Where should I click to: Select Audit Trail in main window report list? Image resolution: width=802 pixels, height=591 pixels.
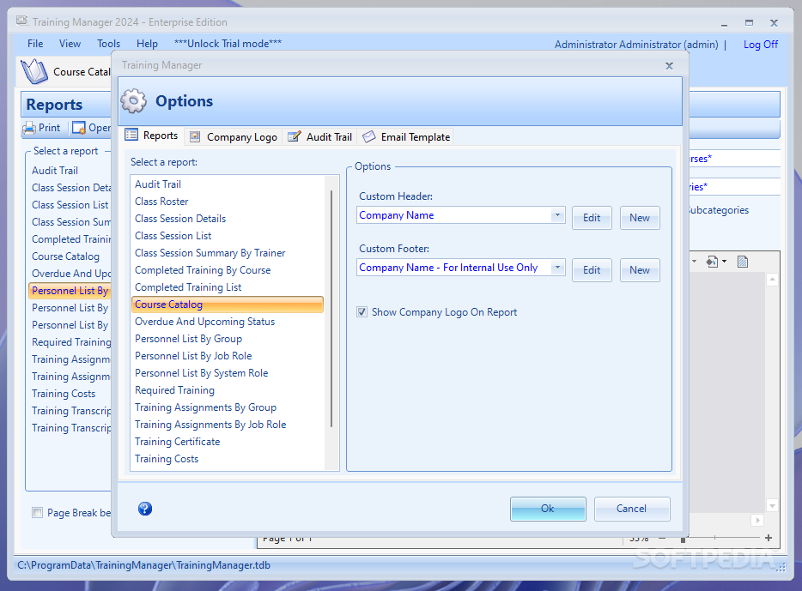coord(55,170)
